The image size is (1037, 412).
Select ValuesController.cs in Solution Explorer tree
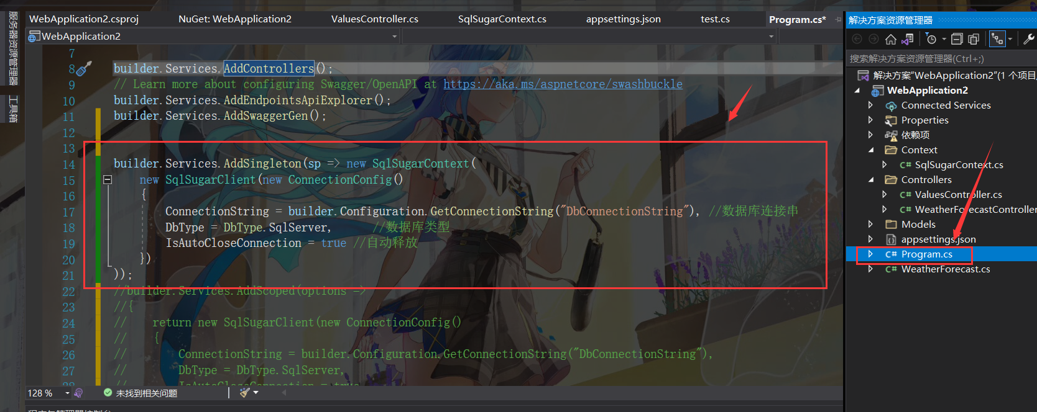(958, 194)
